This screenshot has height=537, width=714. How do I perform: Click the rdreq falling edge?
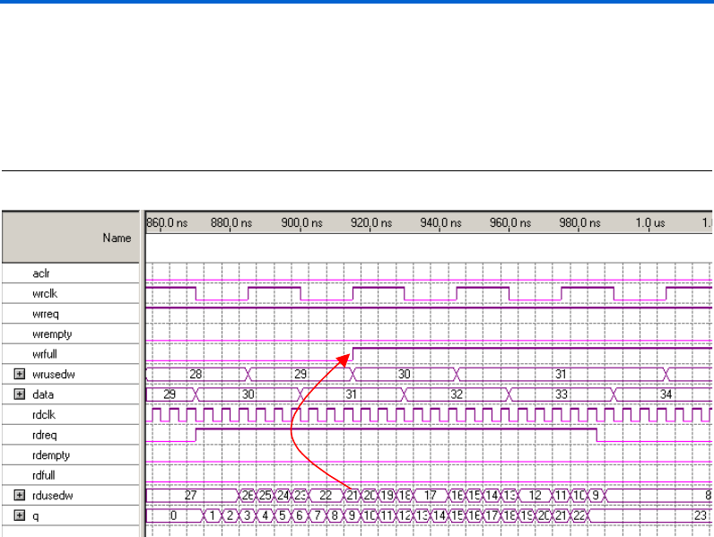(597, 435)
